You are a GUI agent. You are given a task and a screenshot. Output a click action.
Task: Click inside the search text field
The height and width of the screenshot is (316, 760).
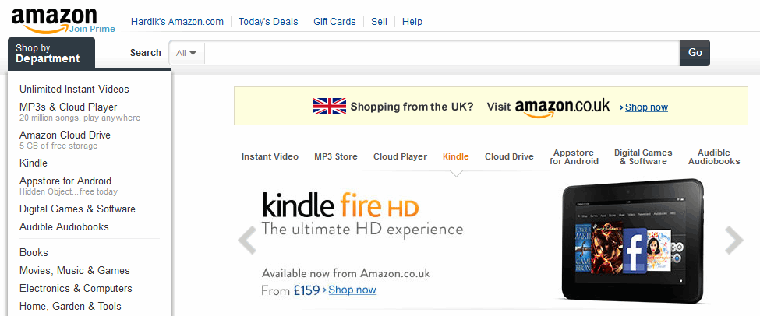click(x=442, y=53)
